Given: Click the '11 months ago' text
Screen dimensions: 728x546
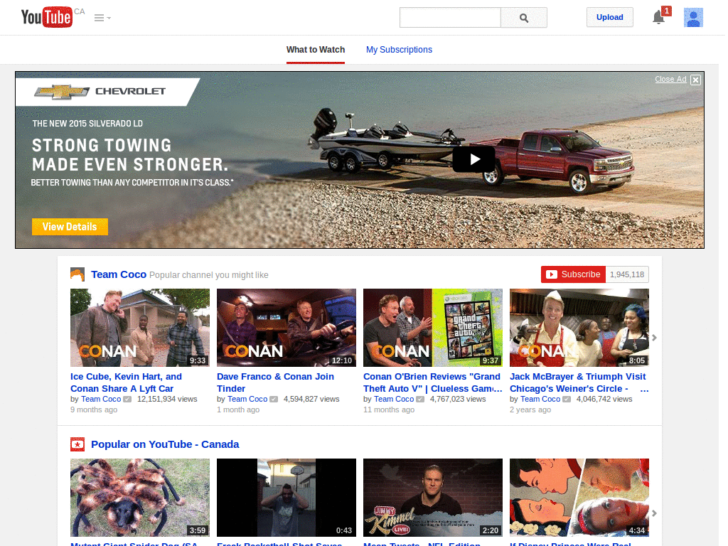Looking at the screenshot, I should pos(389,410).
